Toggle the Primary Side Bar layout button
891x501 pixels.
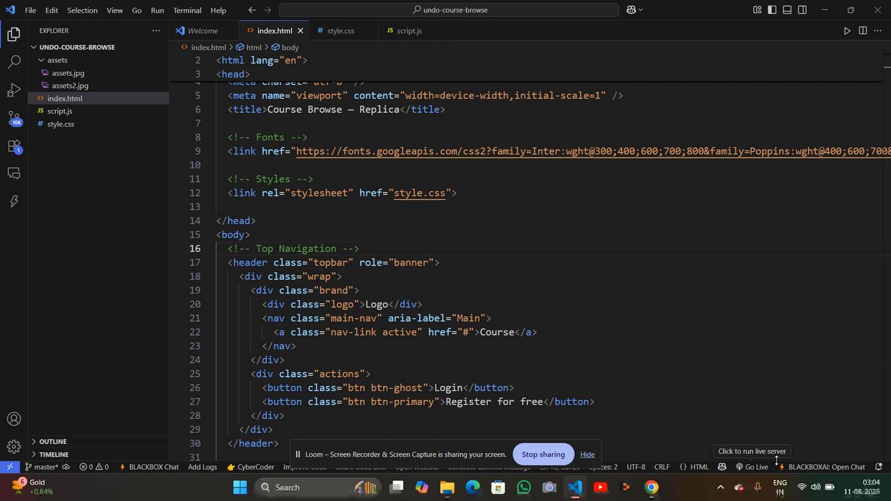point(772,10)
